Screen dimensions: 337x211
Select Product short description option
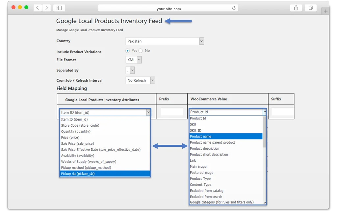tap(226, 154)
